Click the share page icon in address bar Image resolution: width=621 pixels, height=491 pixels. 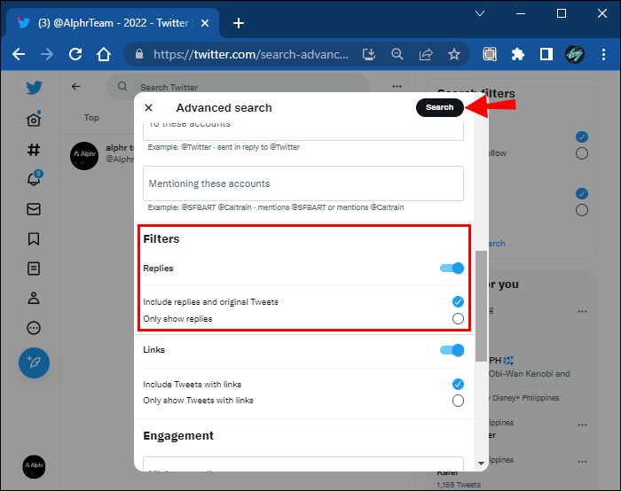426,54
